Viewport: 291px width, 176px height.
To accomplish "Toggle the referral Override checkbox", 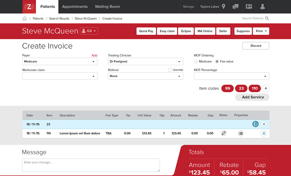I will [170, 70].
